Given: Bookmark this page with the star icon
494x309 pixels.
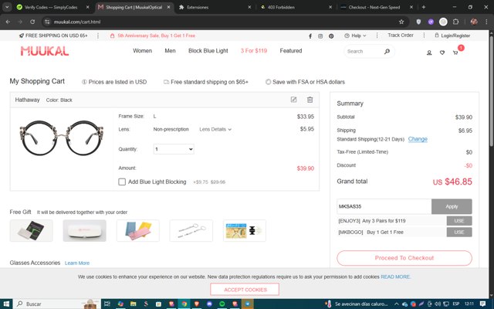Looking at the screenshot, I should tap(401, 22).
